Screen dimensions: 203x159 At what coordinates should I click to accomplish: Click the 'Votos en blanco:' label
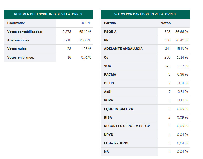(21, 58)
